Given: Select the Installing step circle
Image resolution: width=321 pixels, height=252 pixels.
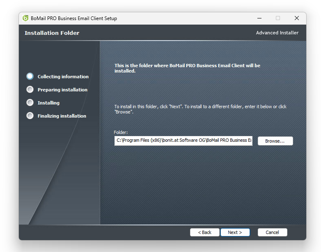Looking at the screenshot, I should (30, 102).
